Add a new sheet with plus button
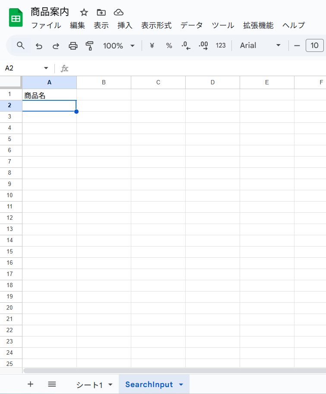This screenshot has width=326, height=394. (x=30, y=384)
